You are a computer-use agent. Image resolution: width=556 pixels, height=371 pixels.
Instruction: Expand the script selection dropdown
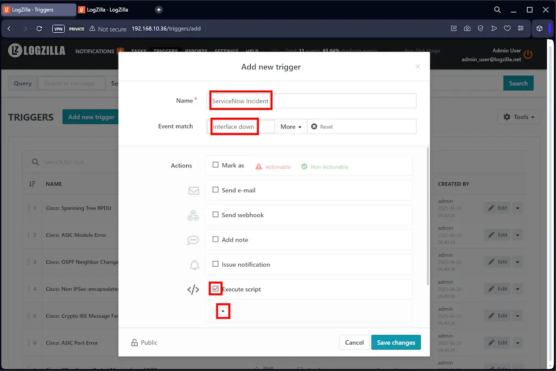pyautogui.click(x=223, y=311)
